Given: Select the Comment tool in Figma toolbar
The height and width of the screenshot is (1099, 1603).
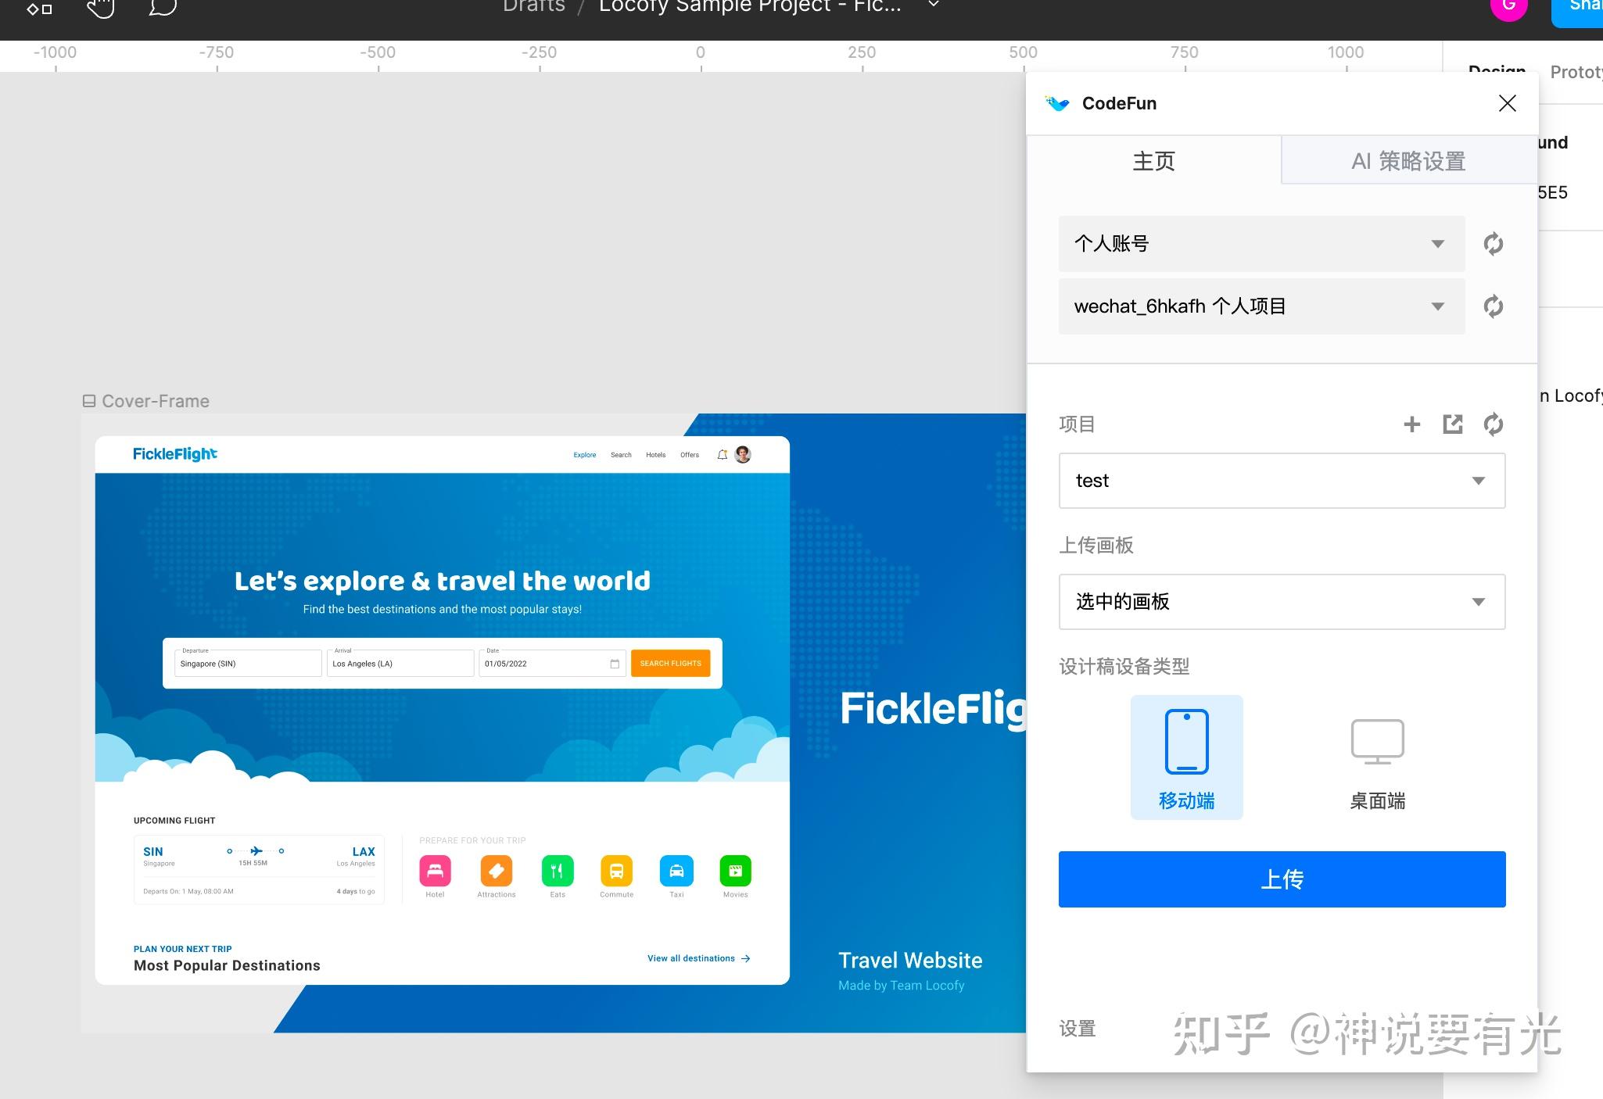Looking at the screenshot, I should [x=162, y=9].
